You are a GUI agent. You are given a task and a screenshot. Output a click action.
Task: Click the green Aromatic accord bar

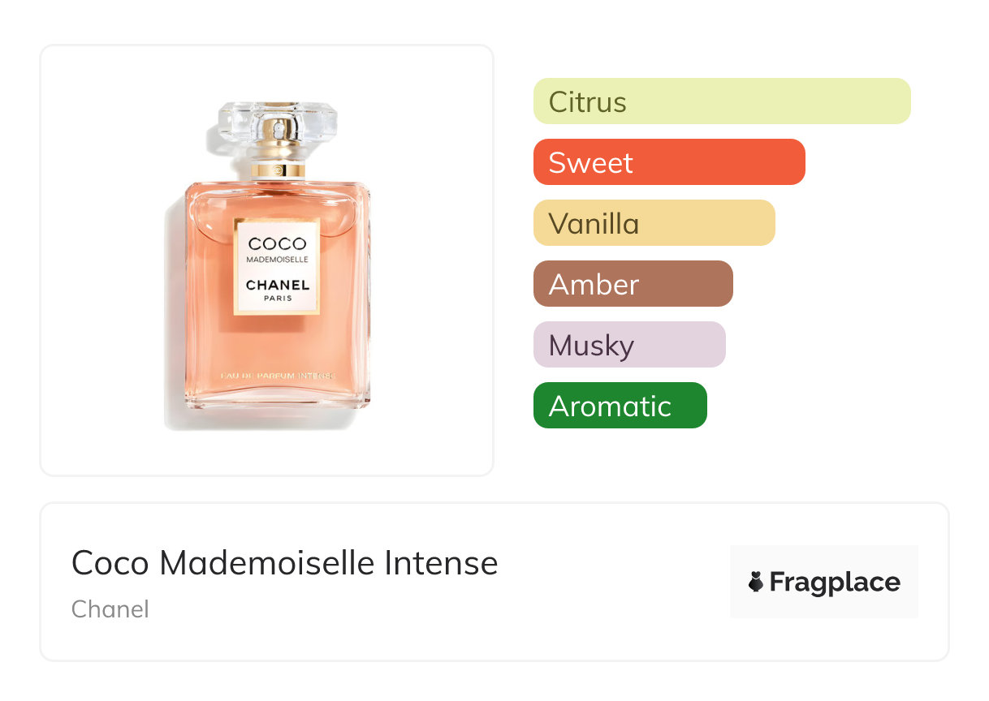[x=620, y=406]
